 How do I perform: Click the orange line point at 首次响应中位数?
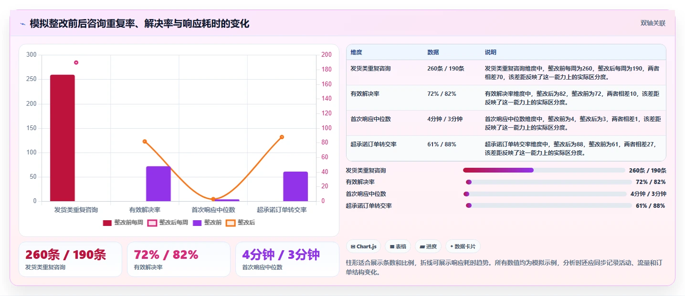tap(213, 199)
